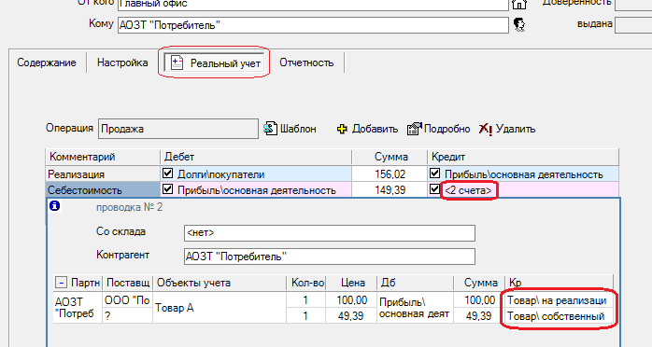Click the Кредит column header
Image resolution: width=652 pixels, height=347 pixels.
523,157
